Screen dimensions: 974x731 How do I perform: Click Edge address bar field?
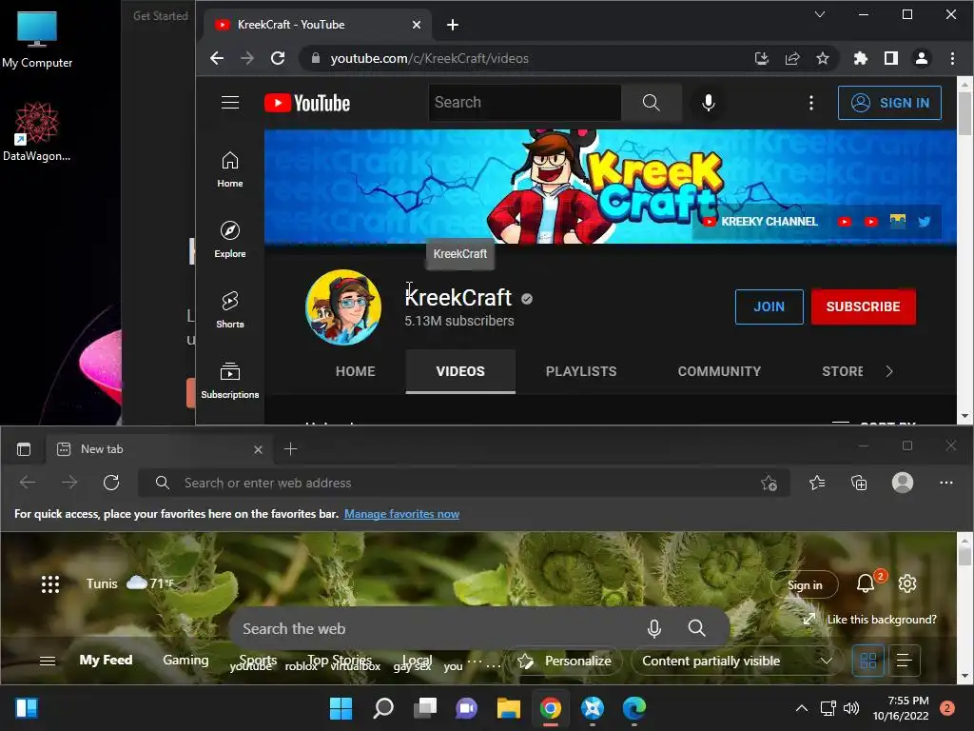tap(463, 483)
